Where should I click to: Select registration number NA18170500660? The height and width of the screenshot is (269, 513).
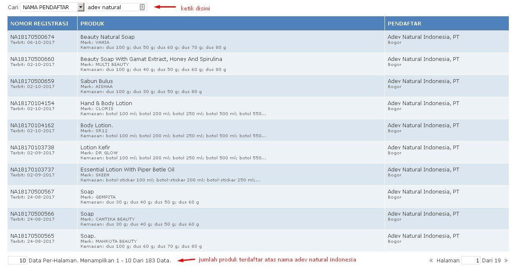pos(32,59)
